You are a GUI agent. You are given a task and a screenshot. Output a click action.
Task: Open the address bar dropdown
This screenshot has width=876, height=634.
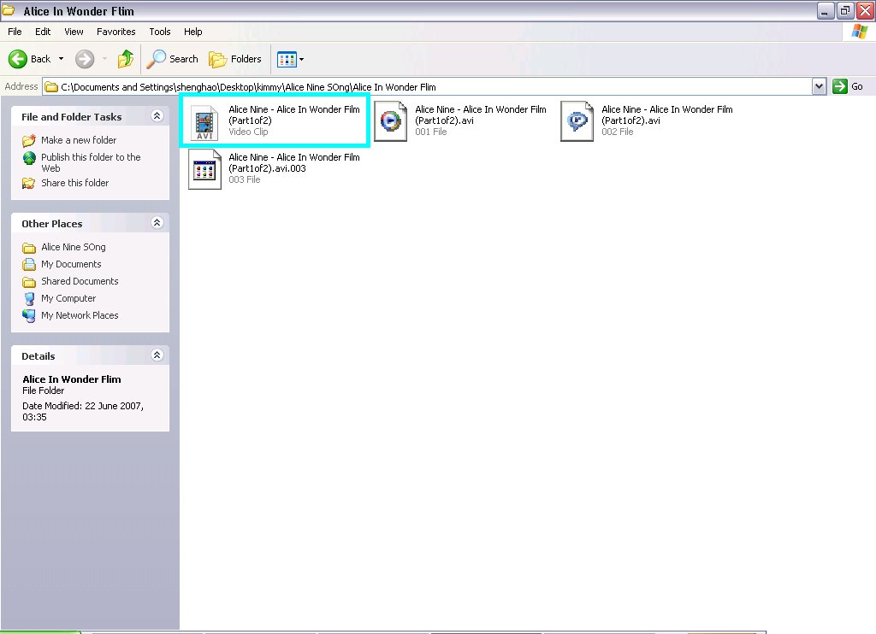point(819,86)
